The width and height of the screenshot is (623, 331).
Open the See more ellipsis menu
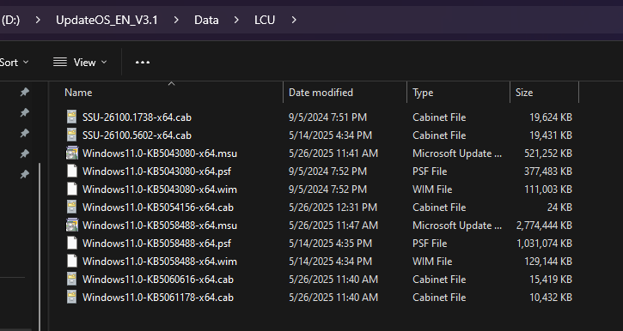click(143, 63)
